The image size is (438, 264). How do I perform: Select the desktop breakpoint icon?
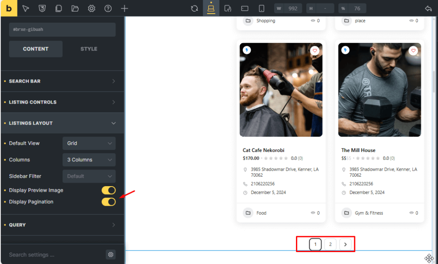point(211,8)
